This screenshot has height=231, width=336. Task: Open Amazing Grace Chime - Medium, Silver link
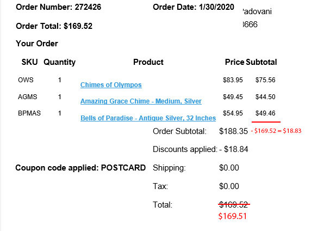coord(141,101)
